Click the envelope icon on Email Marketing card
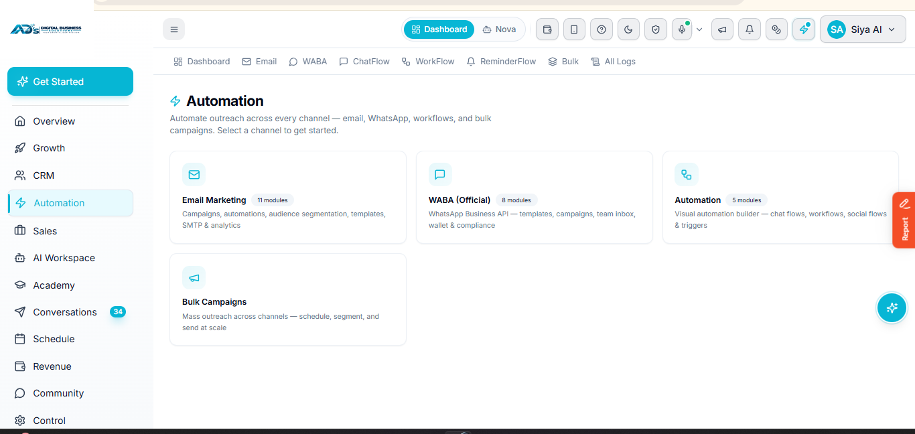Image resolution: width=915 pixels, height=434 pixels. (194, 175)
